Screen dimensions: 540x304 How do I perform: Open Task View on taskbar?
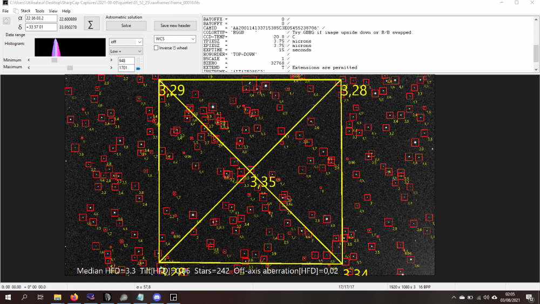40,297
